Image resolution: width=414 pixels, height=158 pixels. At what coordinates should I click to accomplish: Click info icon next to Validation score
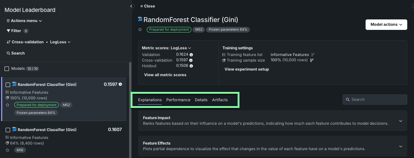[x=191, y=55]
